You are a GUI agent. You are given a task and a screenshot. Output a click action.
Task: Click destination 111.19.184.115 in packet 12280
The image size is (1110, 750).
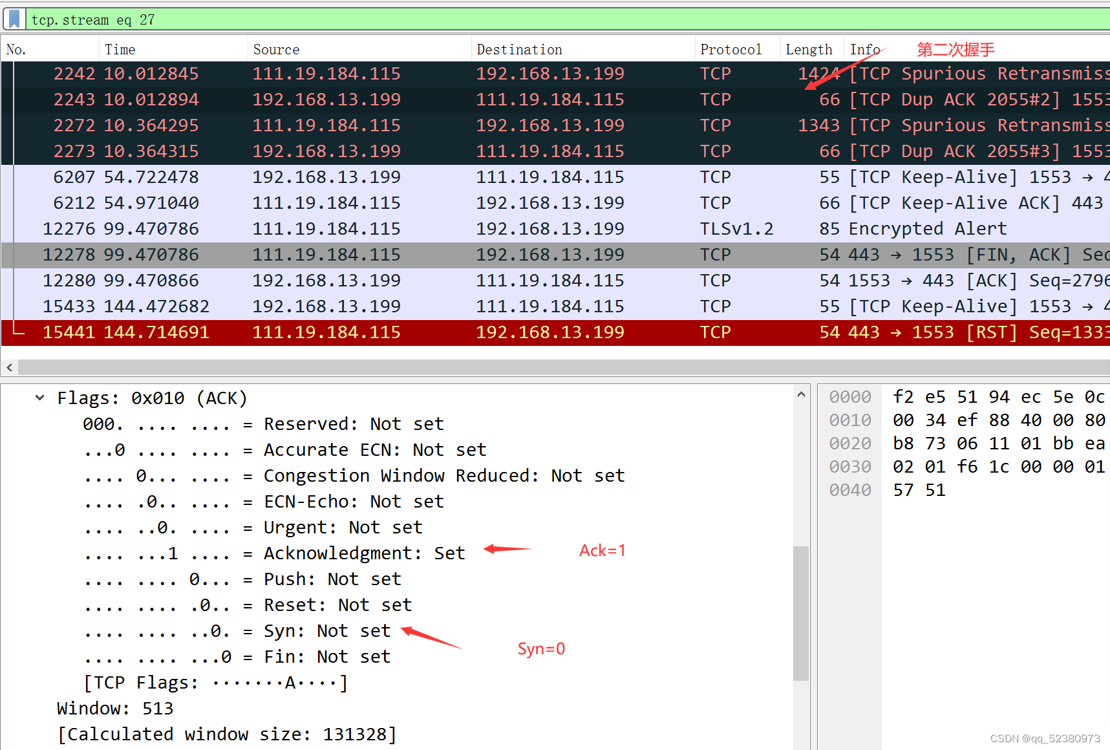pyautogui.click(x=550, y=281)
